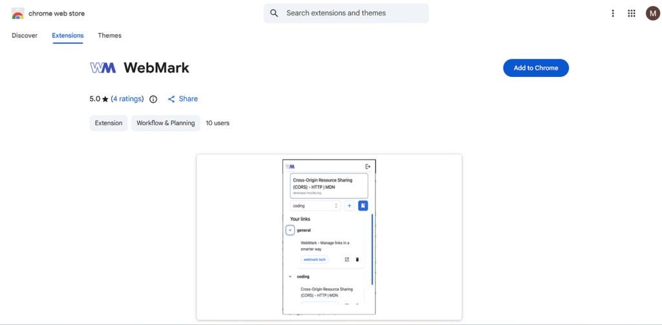This screenshot has height=325, width=662.
Task: Click the Search extensions and themes field
Action: (347, 13)
